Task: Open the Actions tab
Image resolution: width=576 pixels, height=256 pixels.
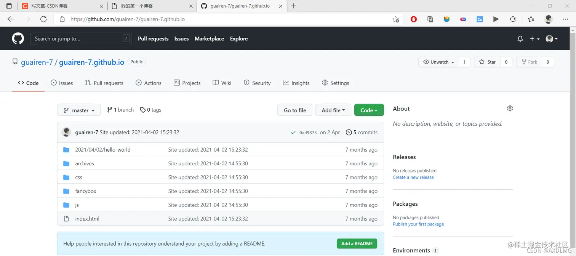Action: coord(149,83)
